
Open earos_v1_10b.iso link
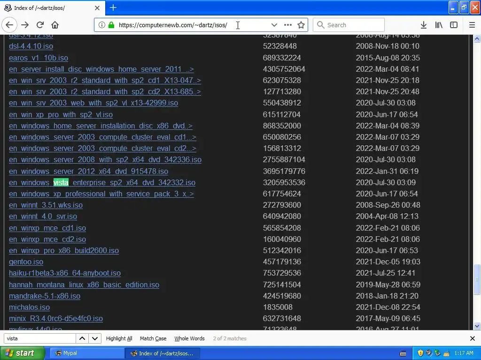[39, 58]
